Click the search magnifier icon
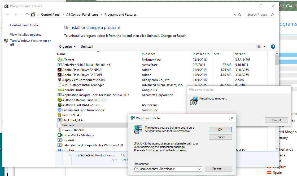This screenshot has height=176, width=297. [272, 15]
